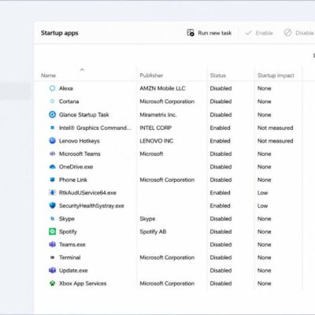Select SecurityHealthSystray.exe name text
Viewport: 315px width, 315px height.
[x=91, y=206]
